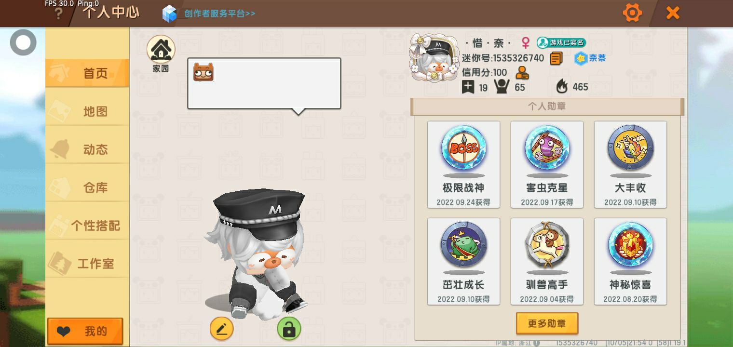733x347 pixels.
Task: Tap the floating circle button on the left
Action: pos(23,42)
